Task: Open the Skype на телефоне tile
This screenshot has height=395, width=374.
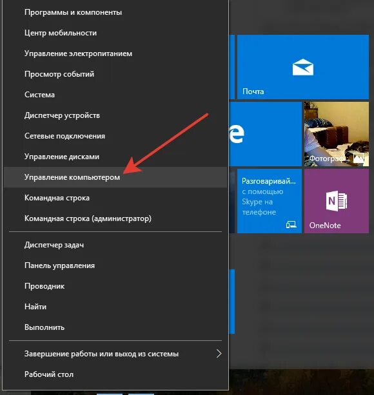Action: [270, 201]
